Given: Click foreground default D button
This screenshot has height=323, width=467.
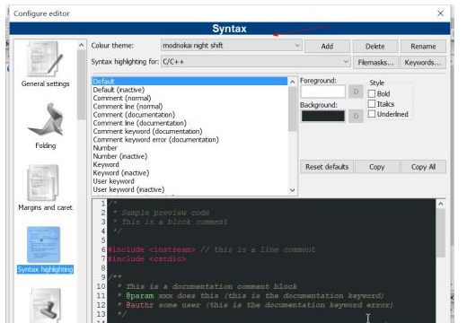Looking at the screenshot, I should click(356, 92).
